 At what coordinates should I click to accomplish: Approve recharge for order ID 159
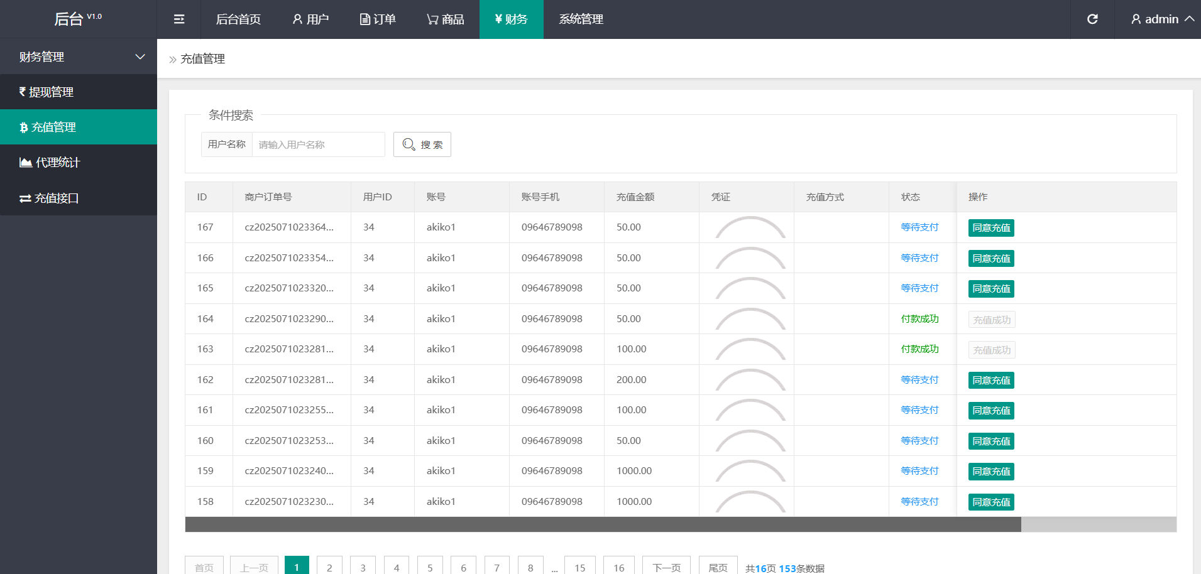tap(991, 472)
